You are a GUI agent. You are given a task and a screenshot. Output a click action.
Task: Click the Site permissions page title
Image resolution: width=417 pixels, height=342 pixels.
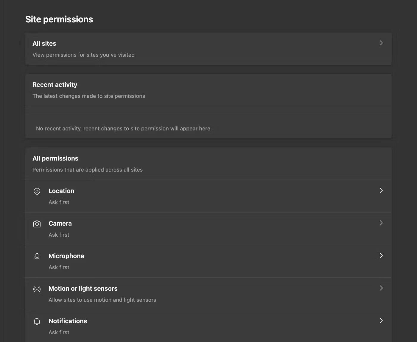pos(59,19)
